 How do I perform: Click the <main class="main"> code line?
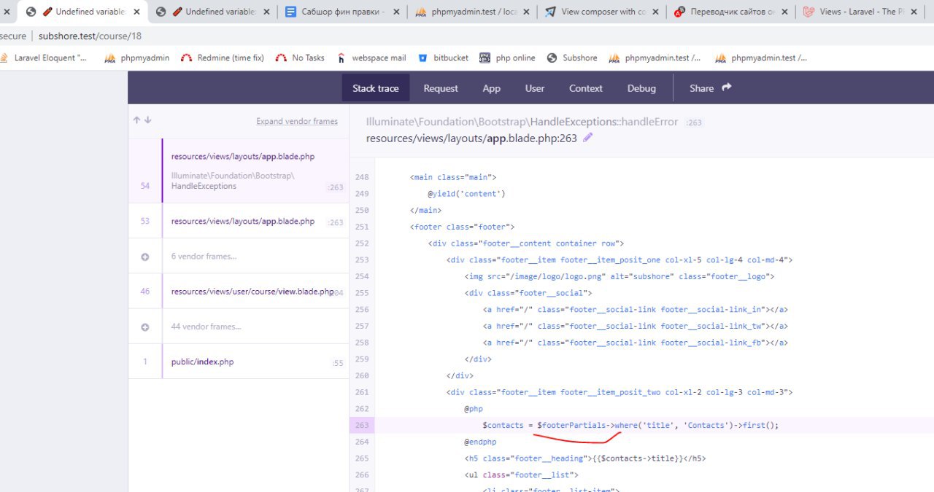tap(453, 177)
